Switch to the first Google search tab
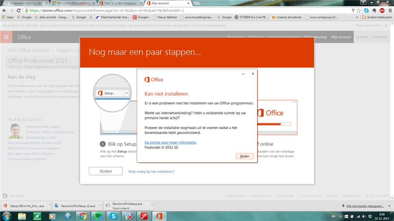Screen dimensions: 394x221 coord(26,3)
